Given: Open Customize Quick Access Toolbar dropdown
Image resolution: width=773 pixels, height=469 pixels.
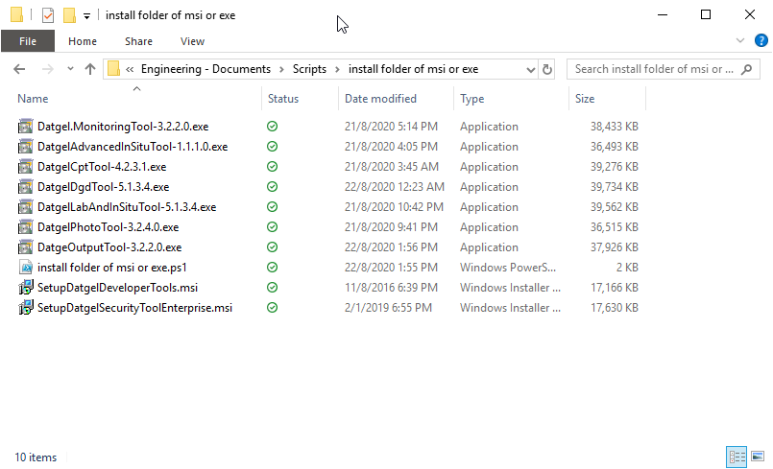Looking at the screenshot, I should click(x=86, y=16).
